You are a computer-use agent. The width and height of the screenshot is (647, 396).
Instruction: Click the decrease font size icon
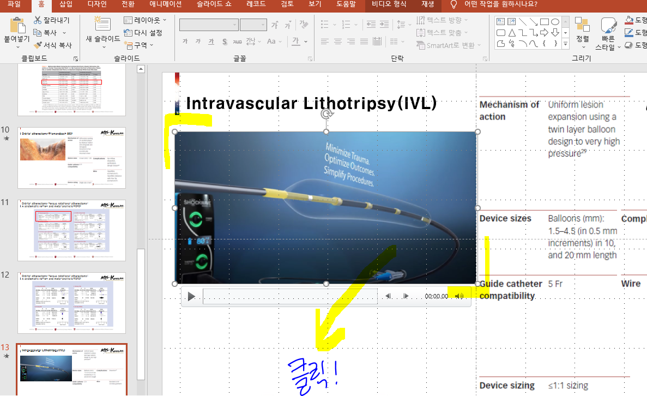(x=288, y=25)
